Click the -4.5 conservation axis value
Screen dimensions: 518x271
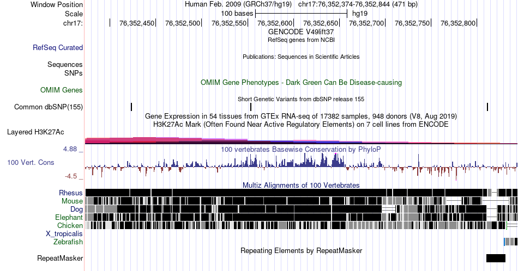coord(71,176)
